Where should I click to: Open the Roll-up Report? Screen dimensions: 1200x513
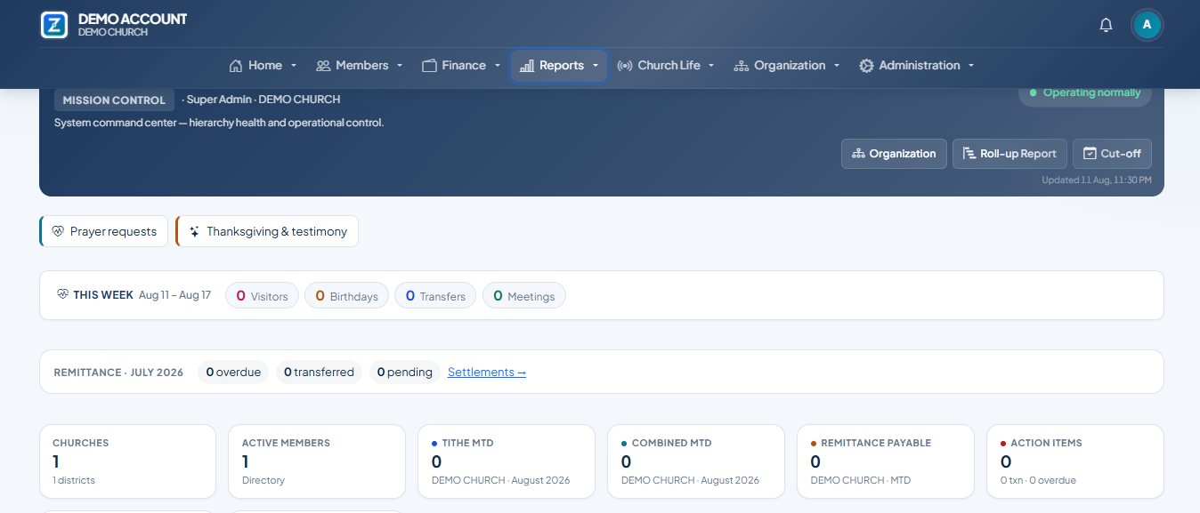coord(1009,154)
